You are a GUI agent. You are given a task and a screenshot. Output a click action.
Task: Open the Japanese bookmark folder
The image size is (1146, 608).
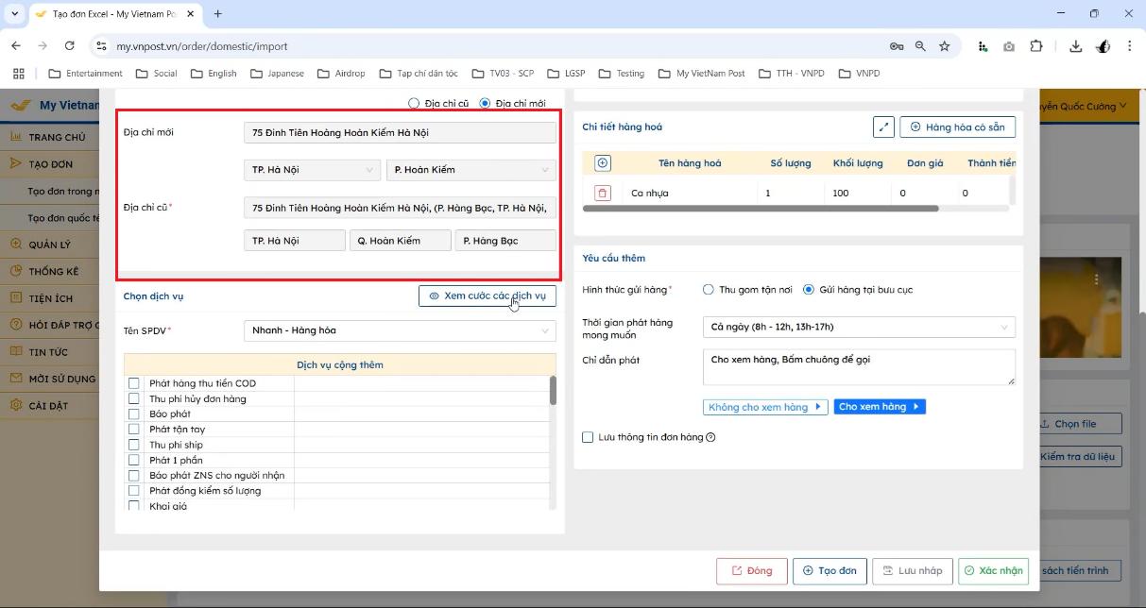click(277, 74)
